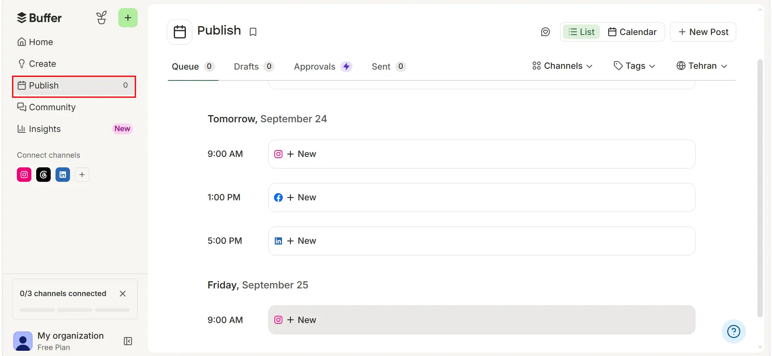Switch to Calendar view
The width and height of the screenshot is (772, 356).
(x=632, y=32)
